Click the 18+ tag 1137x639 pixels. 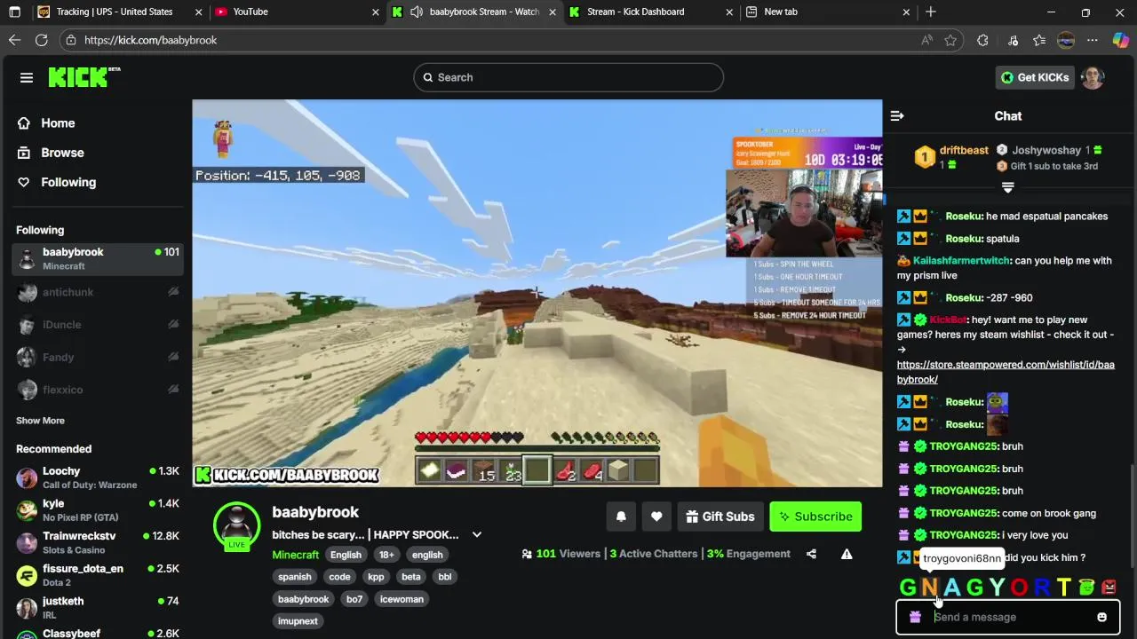[386, 555]
